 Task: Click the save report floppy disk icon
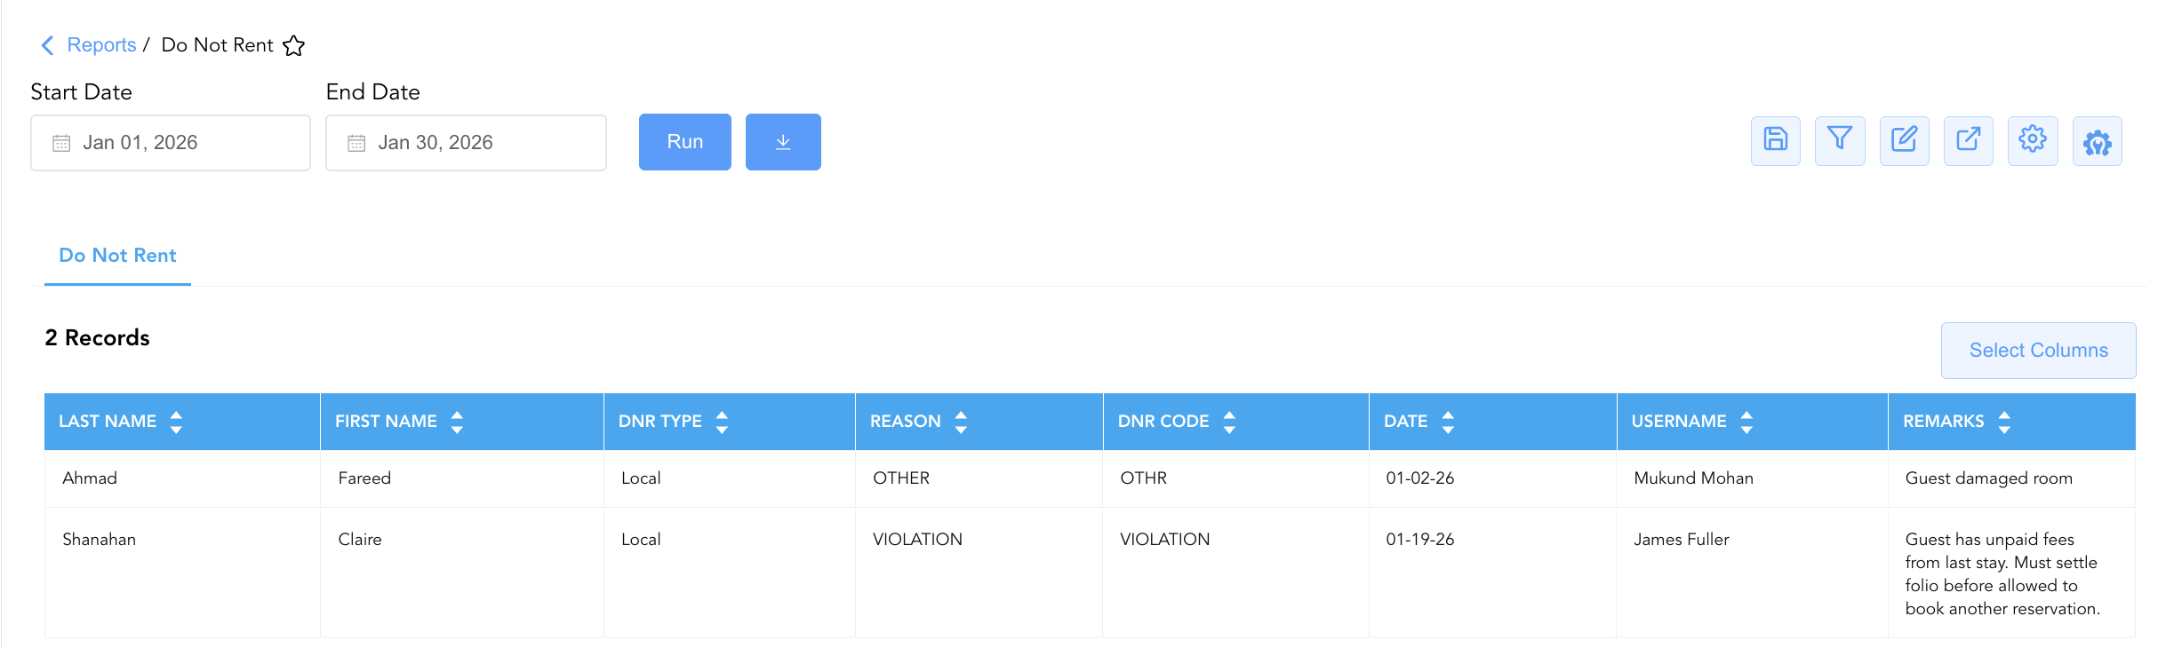pos(1776,140)
